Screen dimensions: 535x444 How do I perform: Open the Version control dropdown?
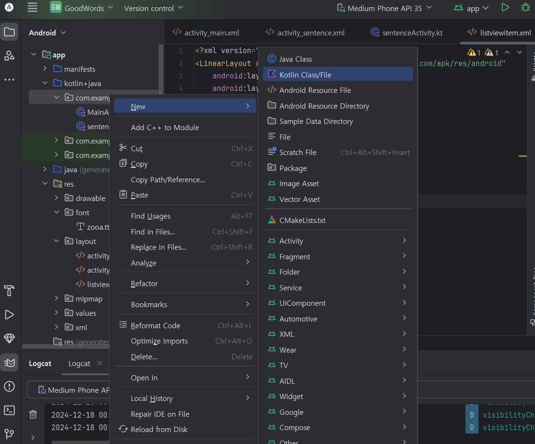click(153, 8)
